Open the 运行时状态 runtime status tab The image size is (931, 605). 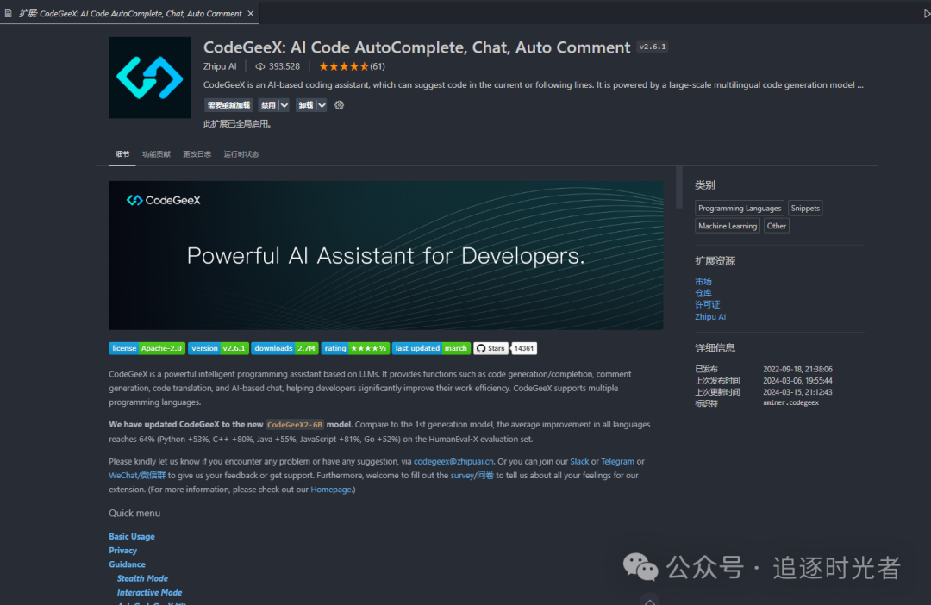[241, 154]
